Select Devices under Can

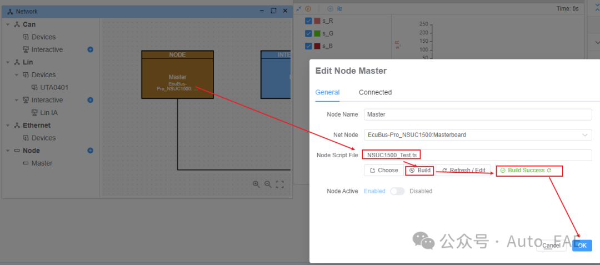43,37
